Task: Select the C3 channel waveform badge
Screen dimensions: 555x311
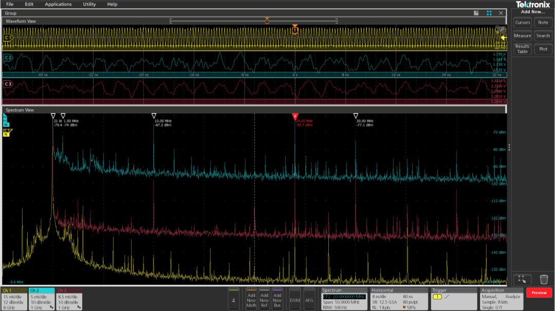Action: 8,84
